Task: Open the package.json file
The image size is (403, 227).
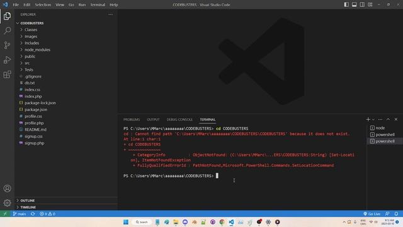Action: 66,110
